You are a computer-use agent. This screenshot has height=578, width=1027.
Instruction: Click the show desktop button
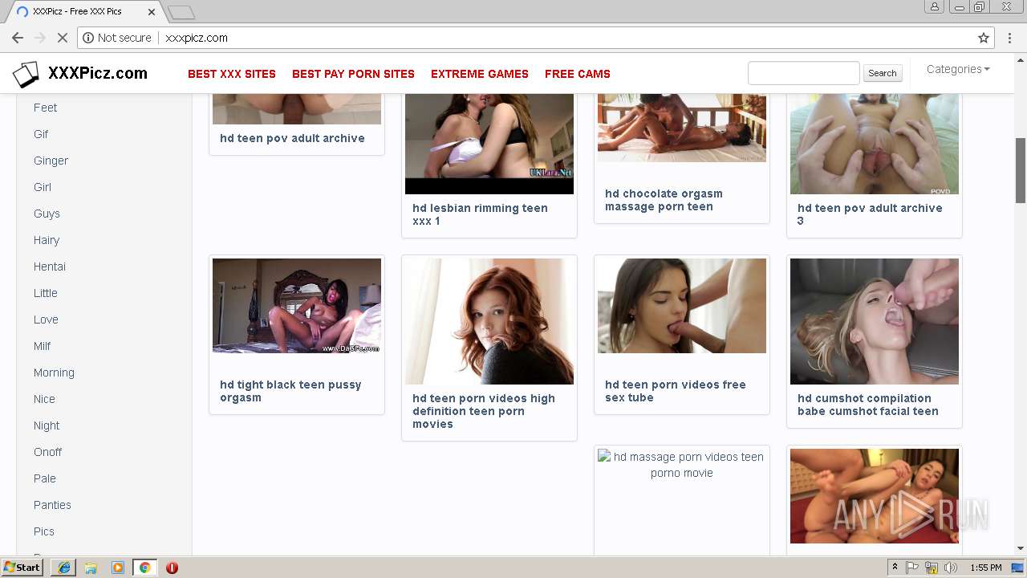pyautogui.click(x=1019, y=568)
